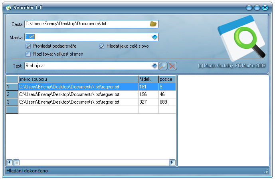Click row number 3 header cell
The width and height of the screenshot is (275, 180).
coord(12,102)
